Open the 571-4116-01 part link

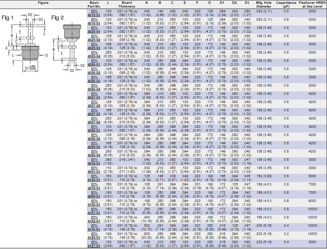[x=93, y=227]
